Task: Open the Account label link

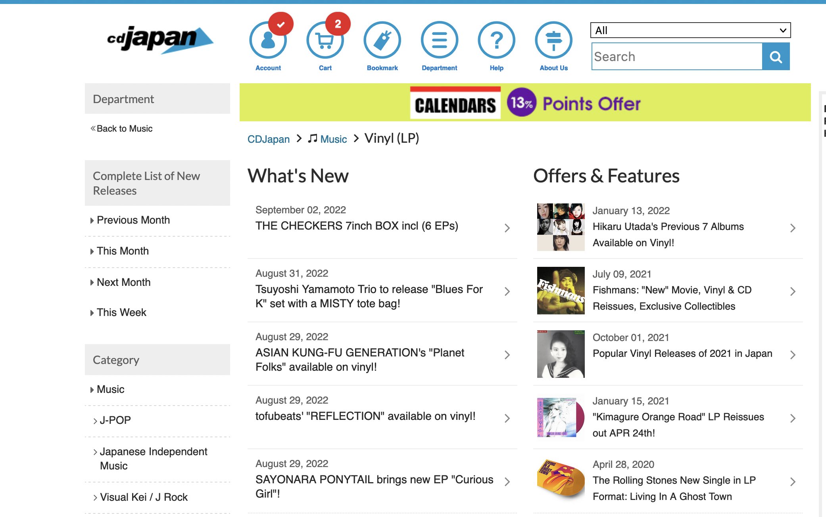Action: [x=268, y=68]
